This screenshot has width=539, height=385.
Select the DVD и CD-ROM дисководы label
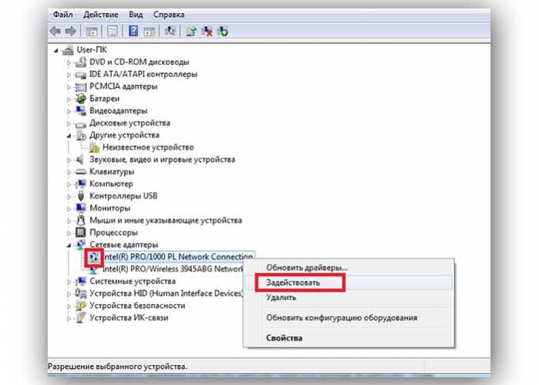pos(140,62)
